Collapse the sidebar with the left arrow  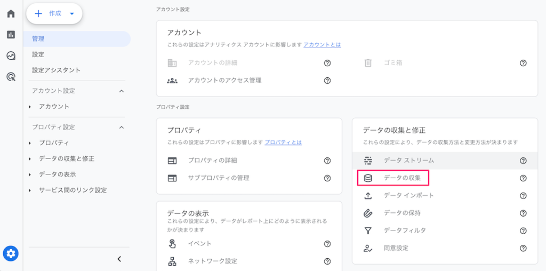[x=119, y=259]
